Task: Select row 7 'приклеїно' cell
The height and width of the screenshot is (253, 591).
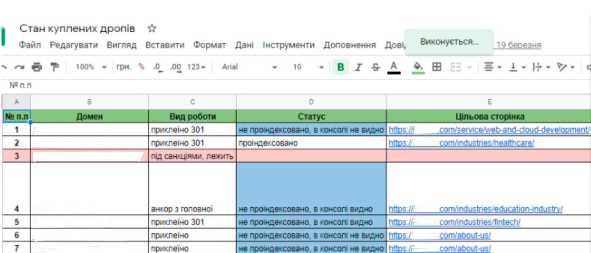Action: [x=192, y=248]
